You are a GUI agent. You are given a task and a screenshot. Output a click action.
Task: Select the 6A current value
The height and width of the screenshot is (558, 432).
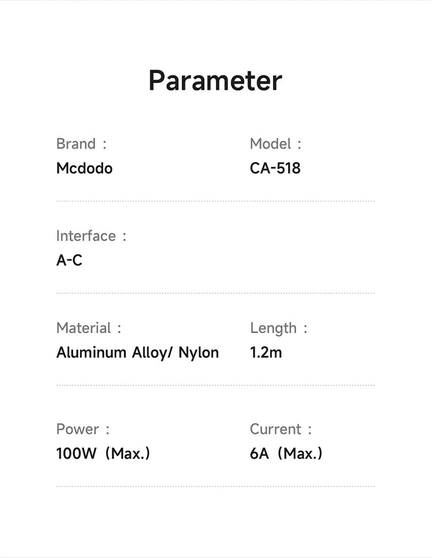(259, 454)
